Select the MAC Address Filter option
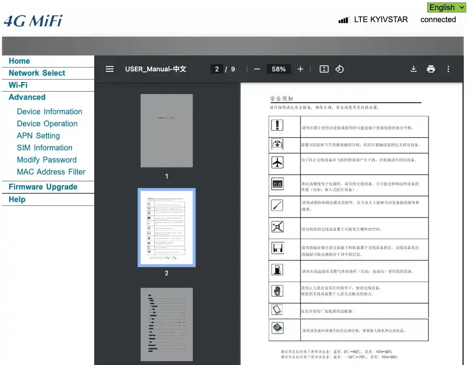The height and width of the screenshot is (365, 473). [x=51, y=172]
